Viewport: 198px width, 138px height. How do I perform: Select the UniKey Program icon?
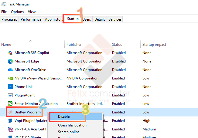(x=10, y=112)
